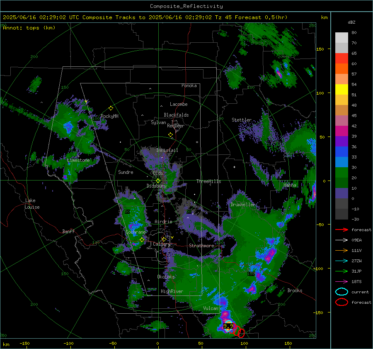
Task: Click the Sylvan label on the map
Action: coord(158,122)
